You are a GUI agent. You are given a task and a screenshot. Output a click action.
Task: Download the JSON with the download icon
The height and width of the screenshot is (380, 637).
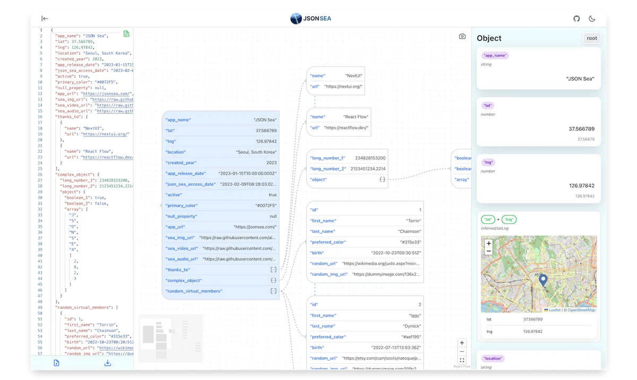pyautogui.click(x=108, y=363)
